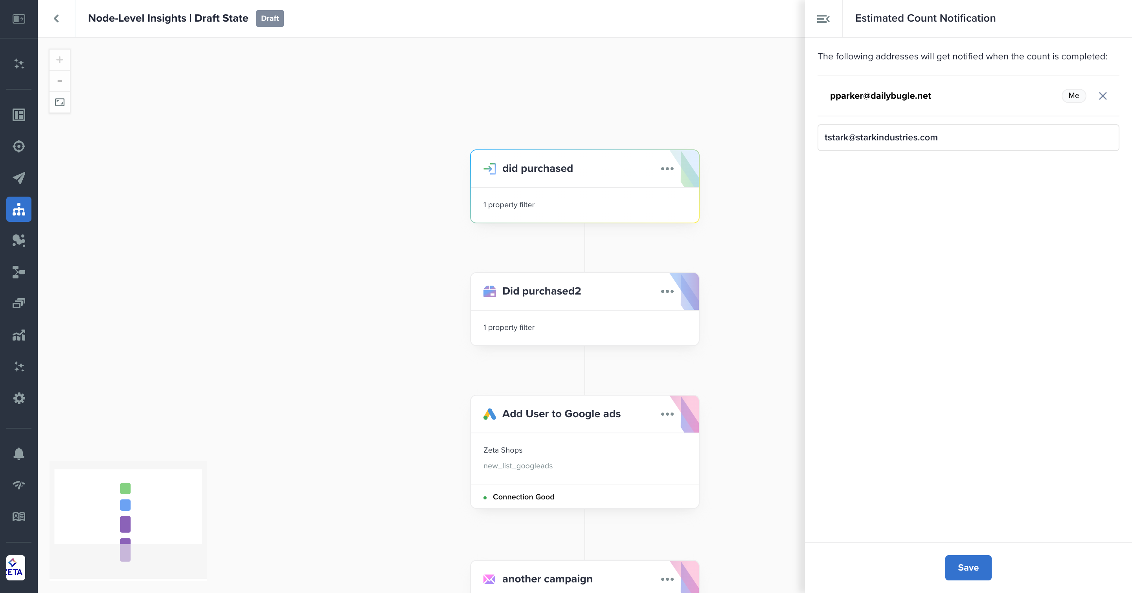Click the Save button
1132x593 pixels.
968,567
